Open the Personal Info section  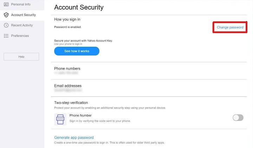[21, 5]
